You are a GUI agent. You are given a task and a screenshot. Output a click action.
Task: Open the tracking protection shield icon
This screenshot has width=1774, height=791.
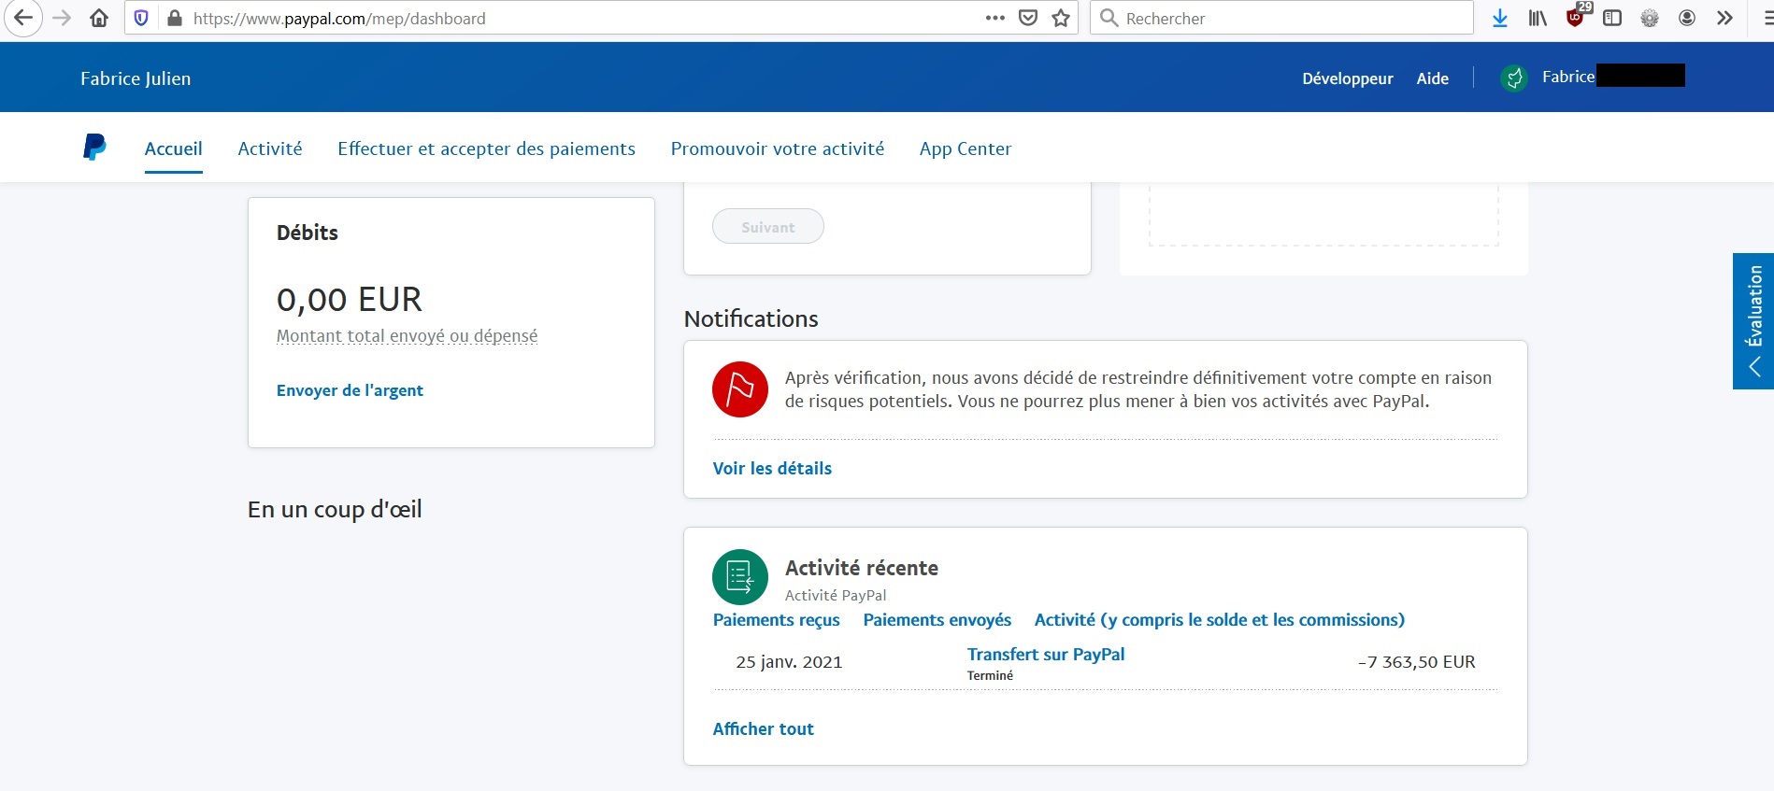[x=141, y=18]
